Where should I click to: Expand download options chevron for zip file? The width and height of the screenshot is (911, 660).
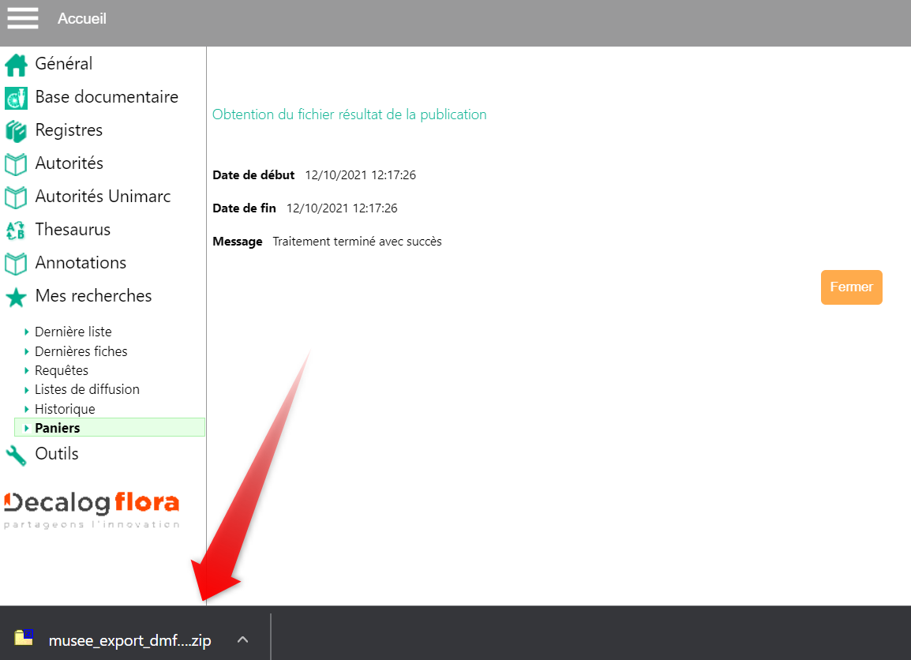click(243, 639)
